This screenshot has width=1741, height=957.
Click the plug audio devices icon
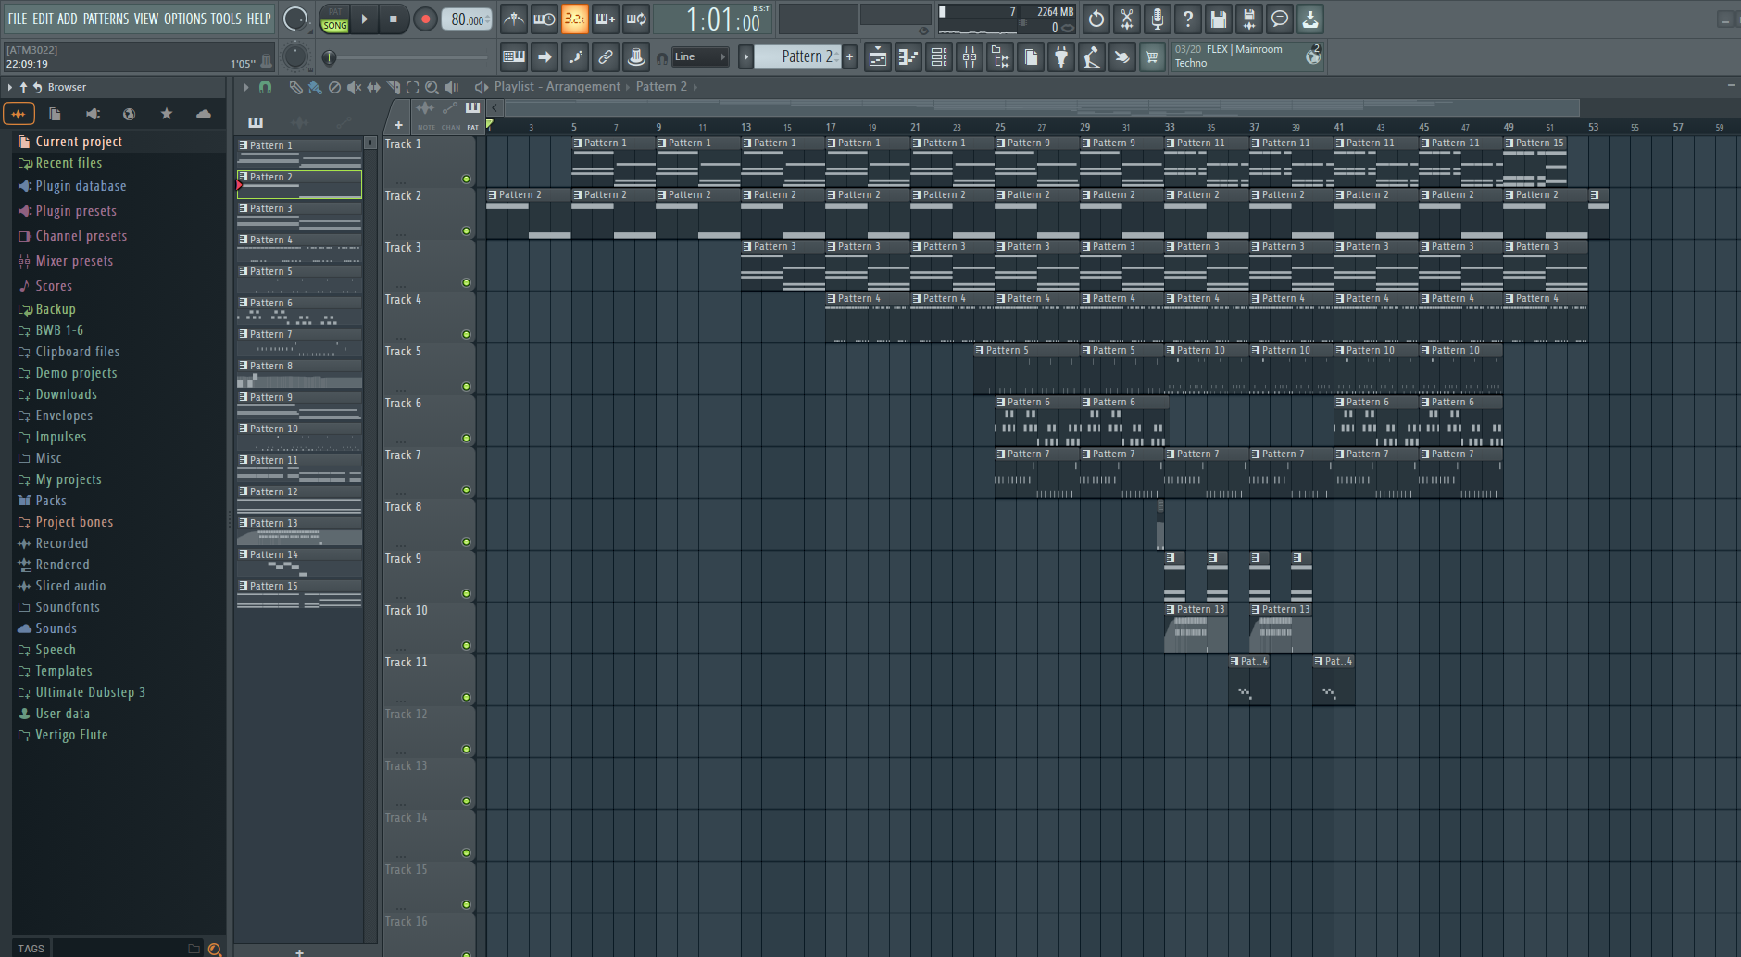(1061, 57)
